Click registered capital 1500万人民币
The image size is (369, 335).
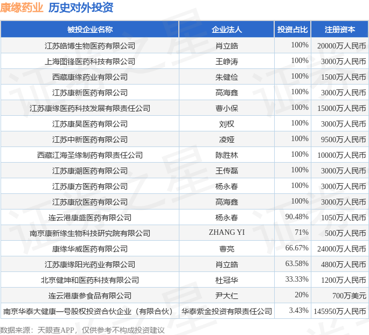(x=343, y=77)
